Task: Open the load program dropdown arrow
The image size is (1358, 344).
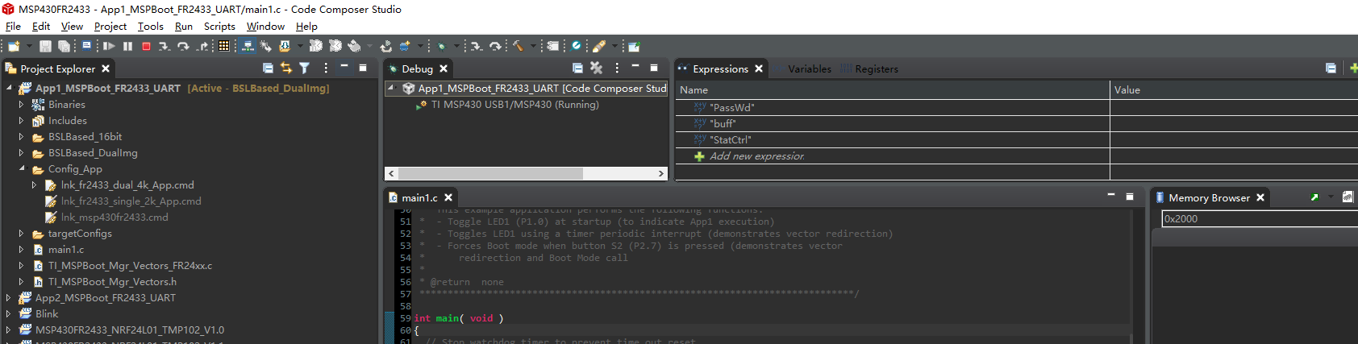Action: [300, 46]
